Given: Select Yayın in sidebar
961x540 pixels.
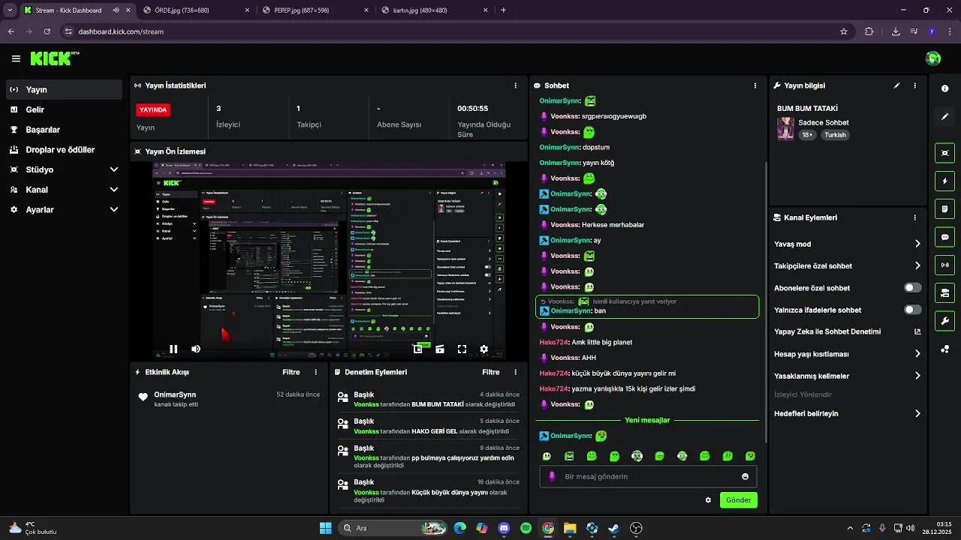Looking at the screenshot, I should [x=64, y=89].
